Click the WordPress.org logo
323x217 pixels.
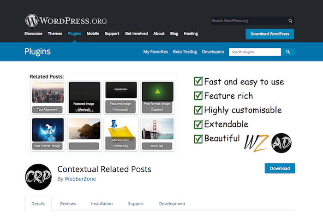(66, 20)
